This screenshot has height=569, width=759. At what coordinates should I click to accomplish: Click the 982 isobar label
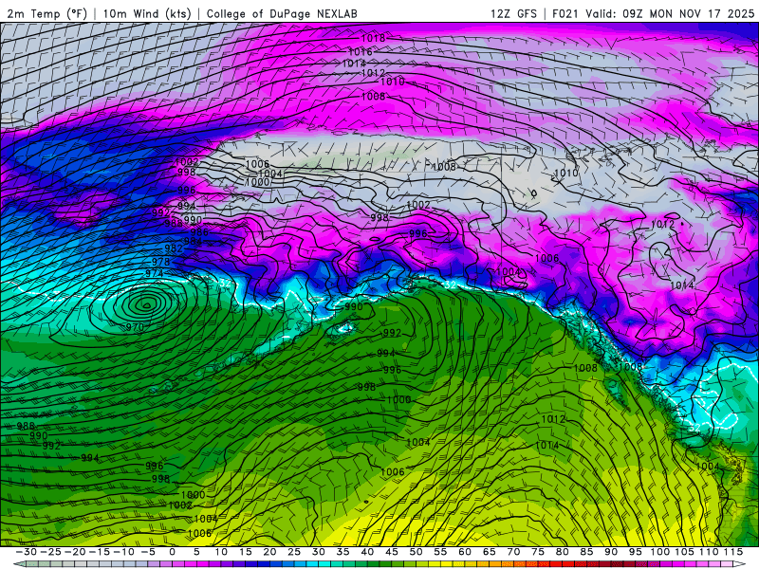point(174,248)
